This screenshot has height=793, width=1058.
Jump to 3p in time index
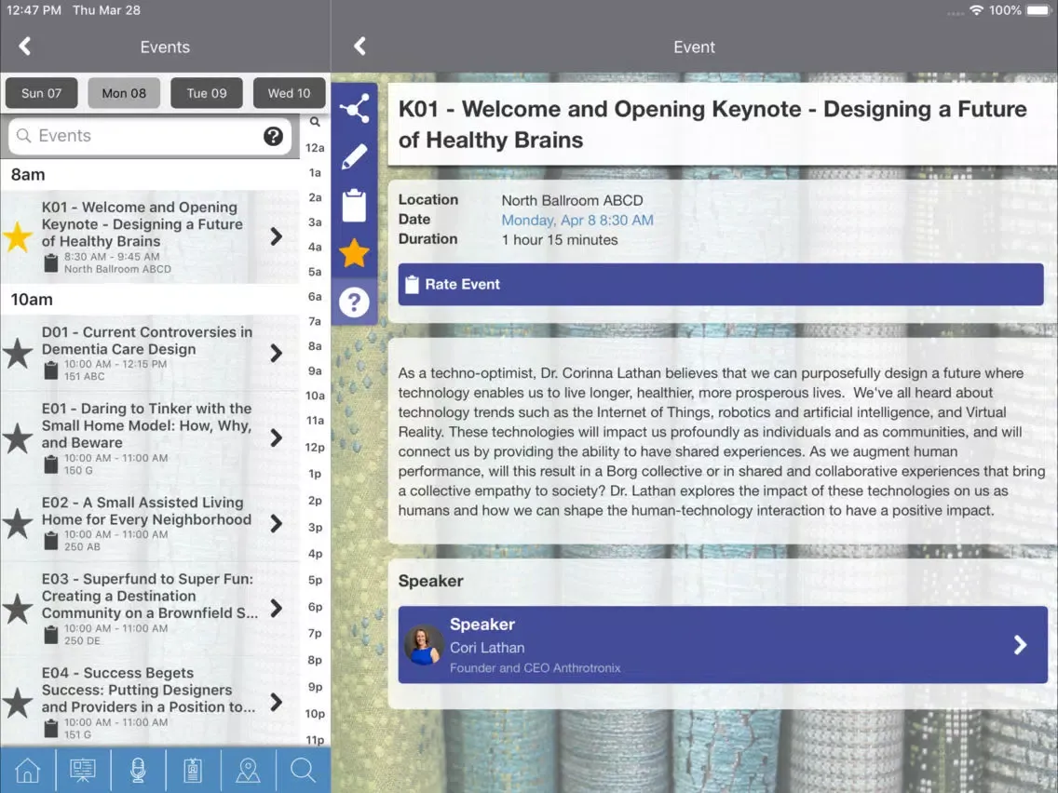(x=315, y=528)
